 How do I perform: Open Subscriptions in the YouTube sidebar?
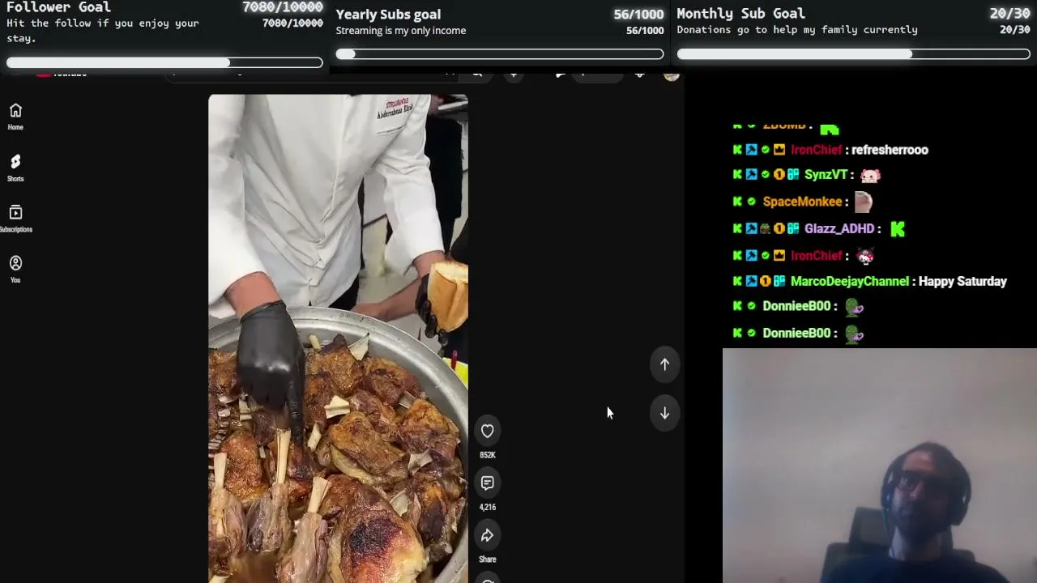coord(15,219)
